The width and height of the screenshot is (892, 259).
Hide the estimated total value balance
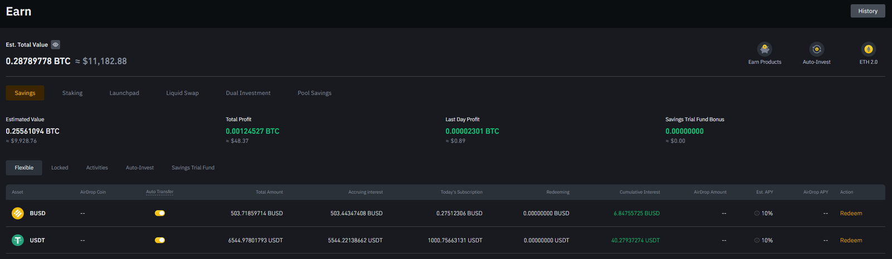tap(56, 44)
